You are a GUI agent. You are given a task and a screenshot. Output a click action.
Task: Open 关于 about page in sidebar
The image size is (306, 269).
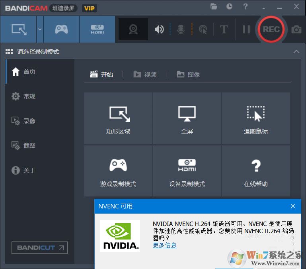click(40, 170)
